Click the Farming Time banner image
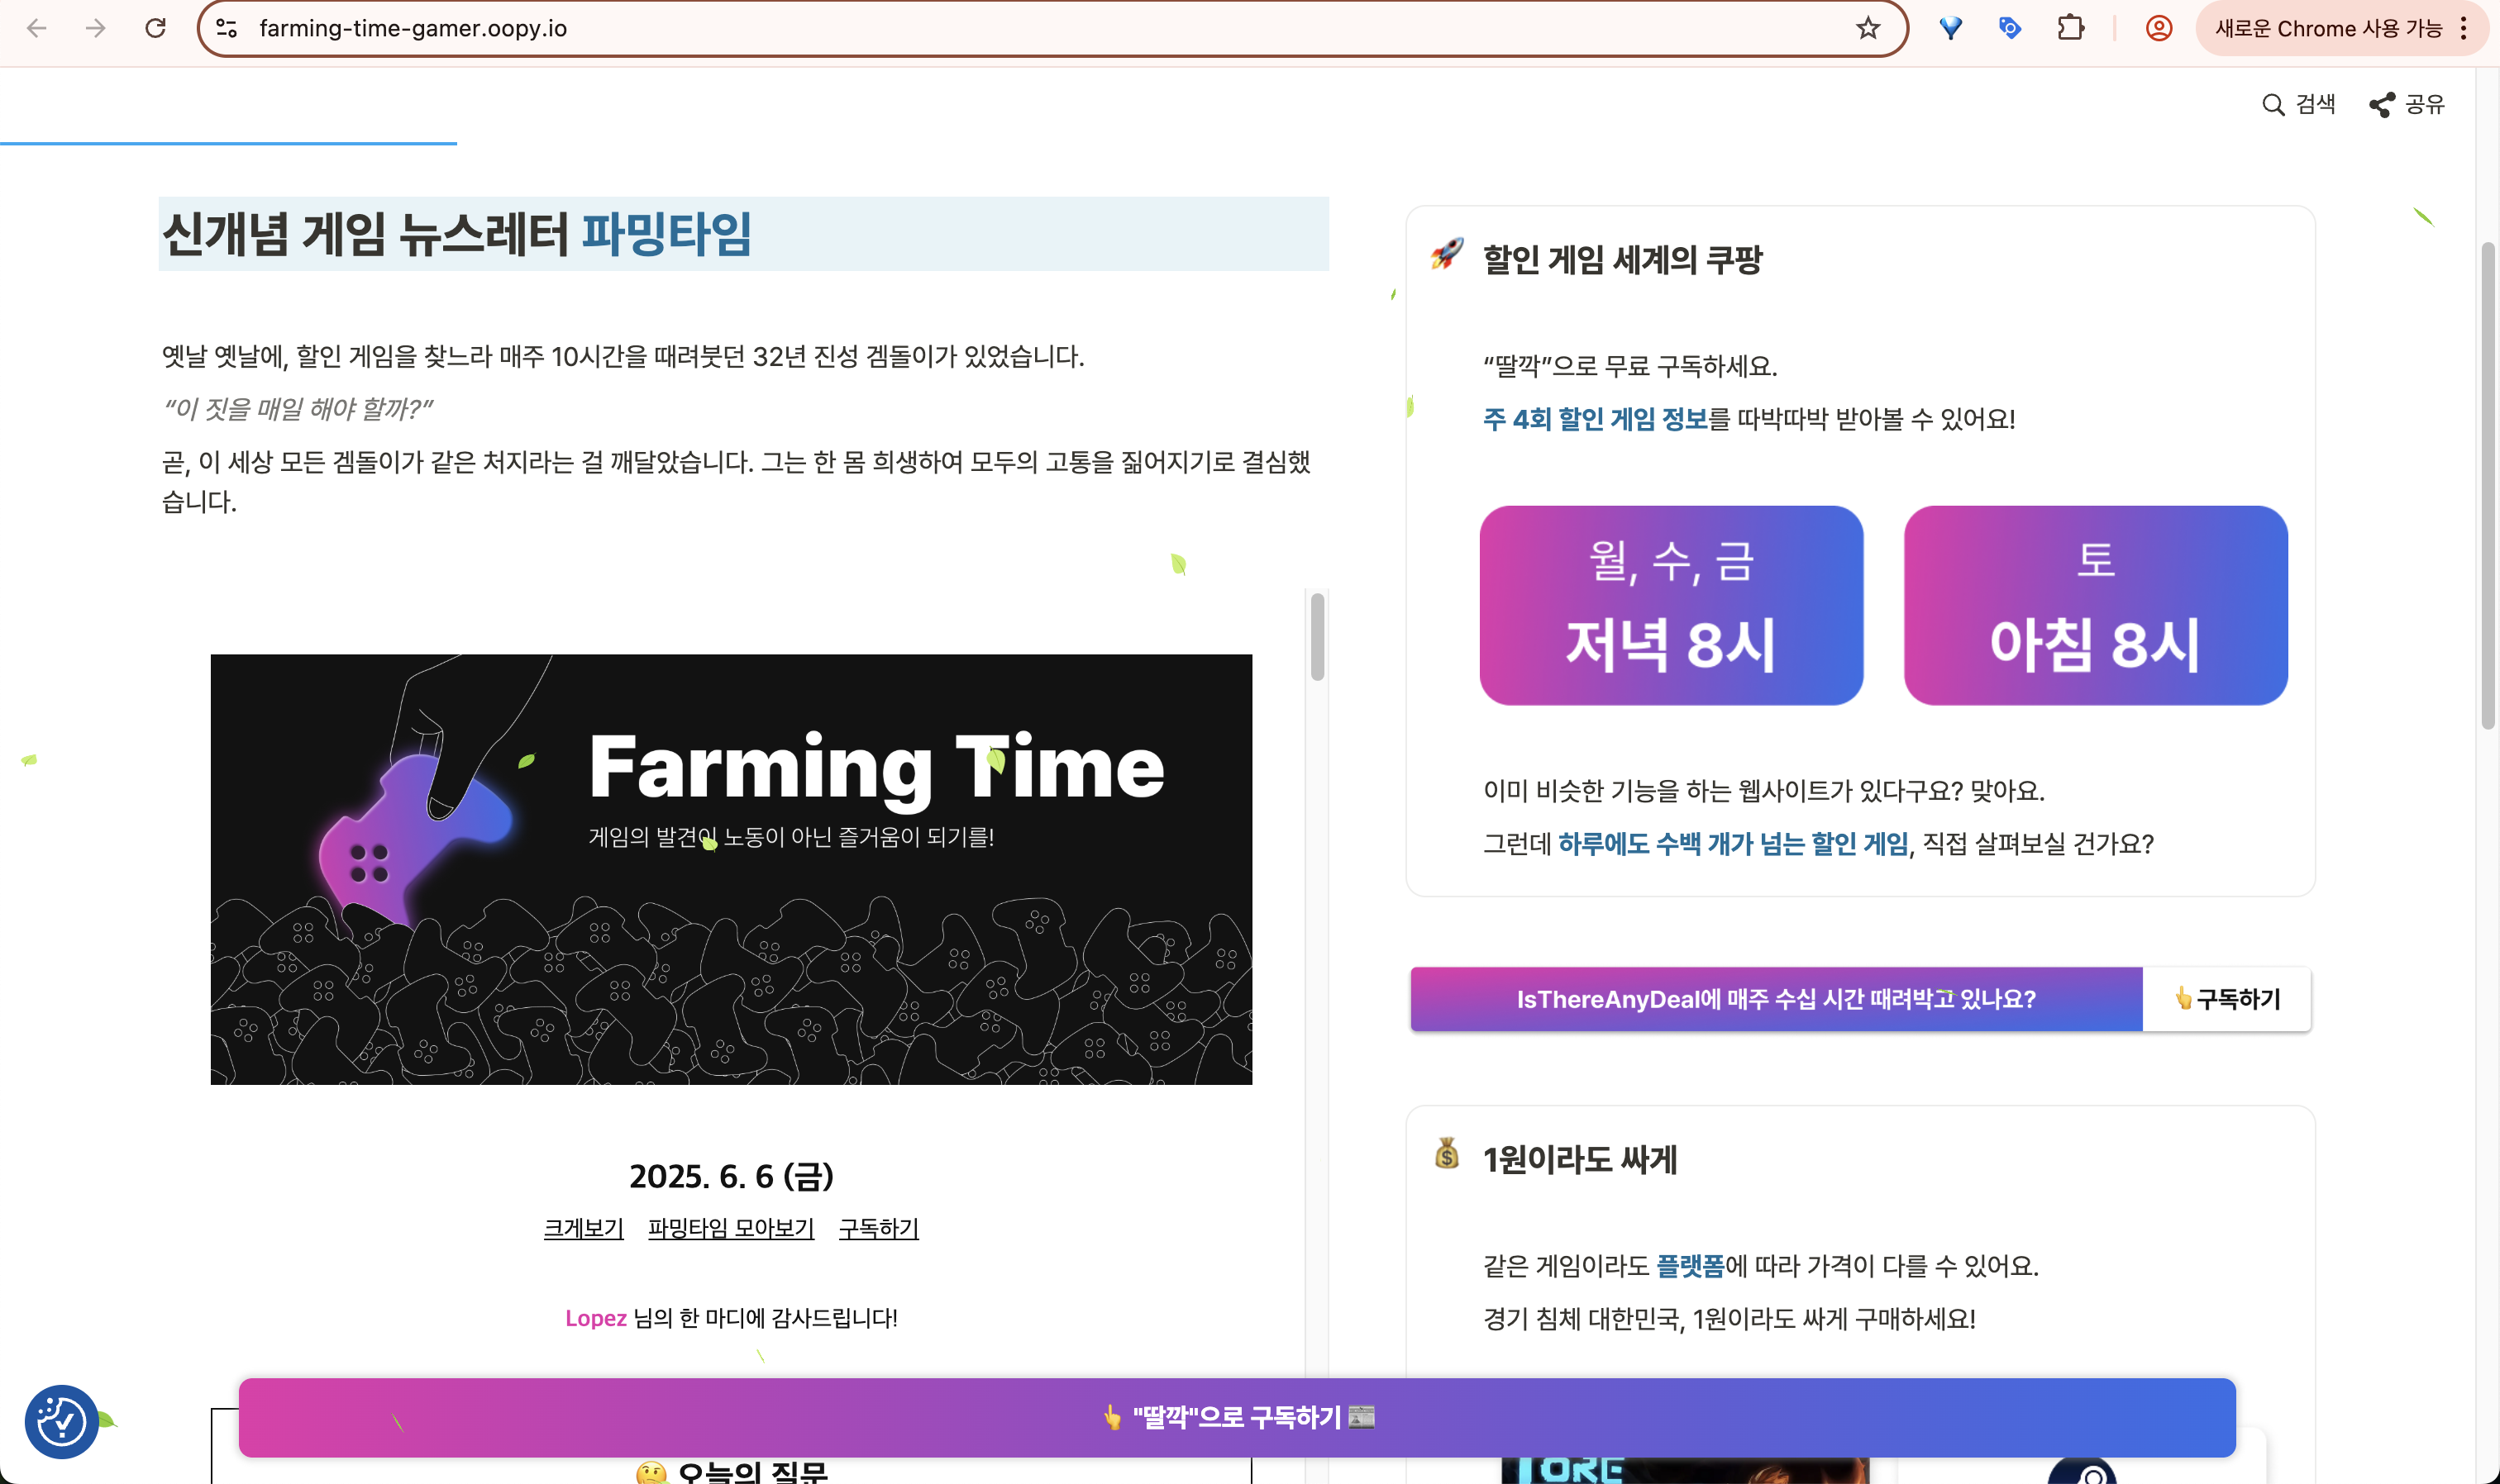 [x=732, y=869]
